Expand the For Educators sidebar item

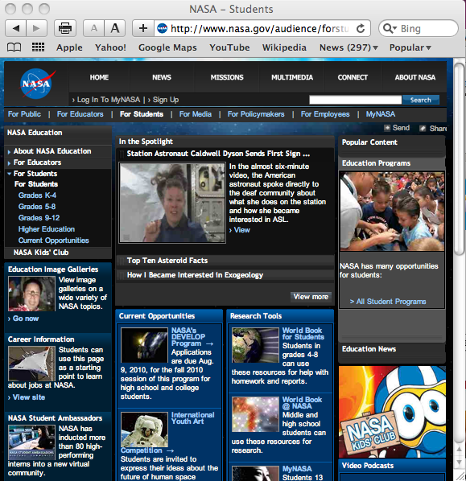pyautogui.click(x=9, y=163)
